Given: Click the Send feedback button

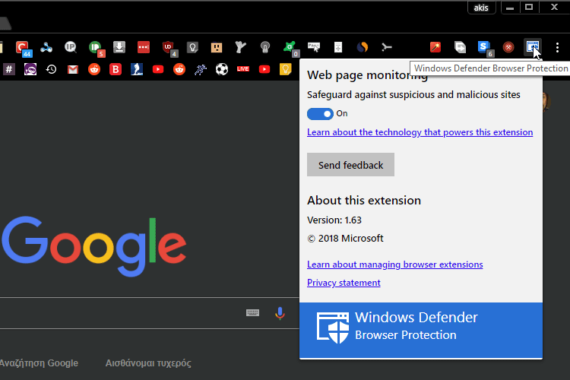Looking at the screenshot, I should click(x=350, y=165).
